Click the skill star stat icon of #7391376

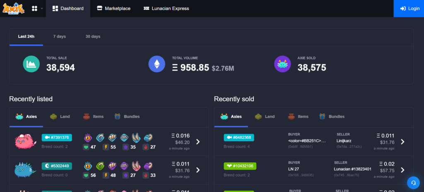tap(126, 147)
